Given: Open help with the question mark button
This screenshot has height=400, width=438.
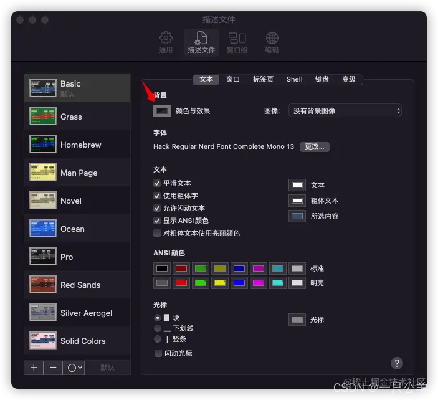Looking at the screenshot, I should point(397,363).
